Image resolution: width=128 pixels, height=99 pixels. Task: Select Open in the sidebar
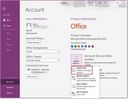tap(7, 26)
